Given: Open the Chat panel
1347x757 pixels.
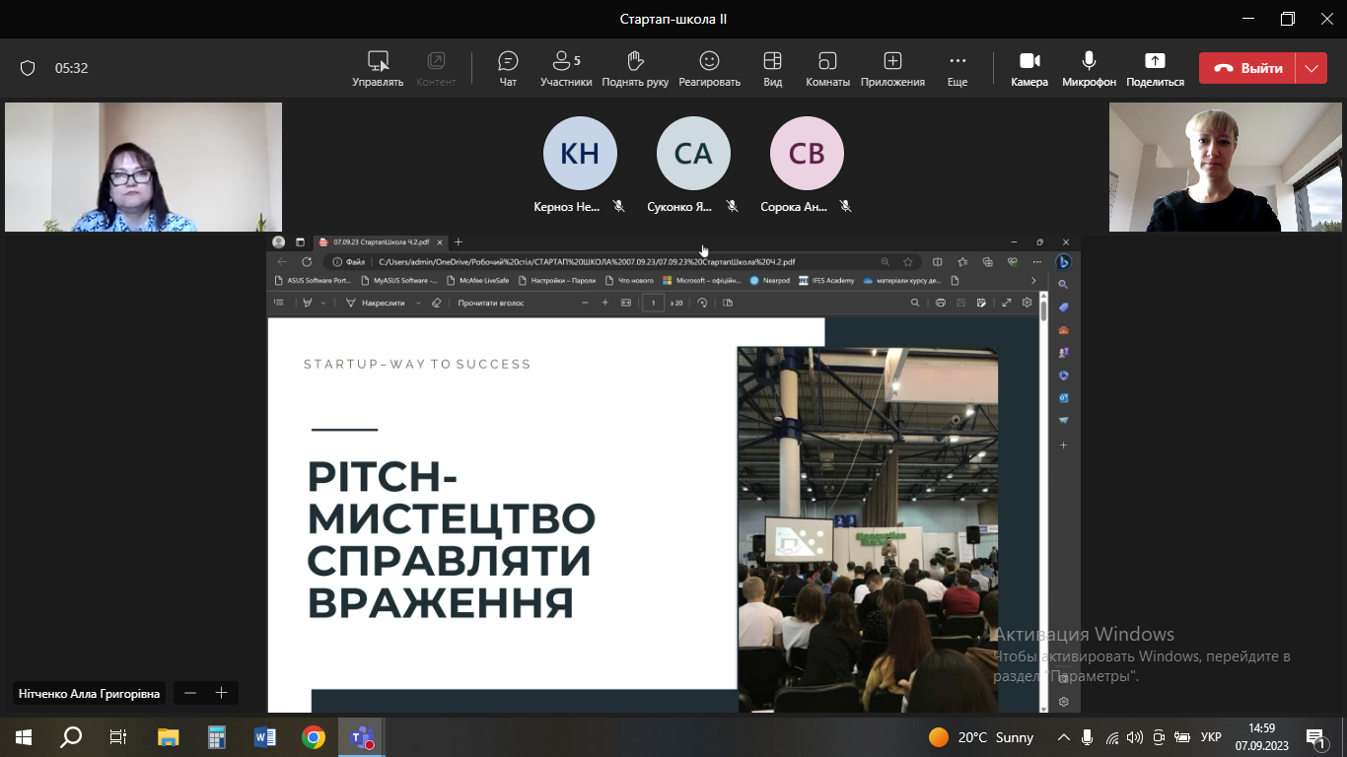Looking at the screenshot, I should point(508,68).
